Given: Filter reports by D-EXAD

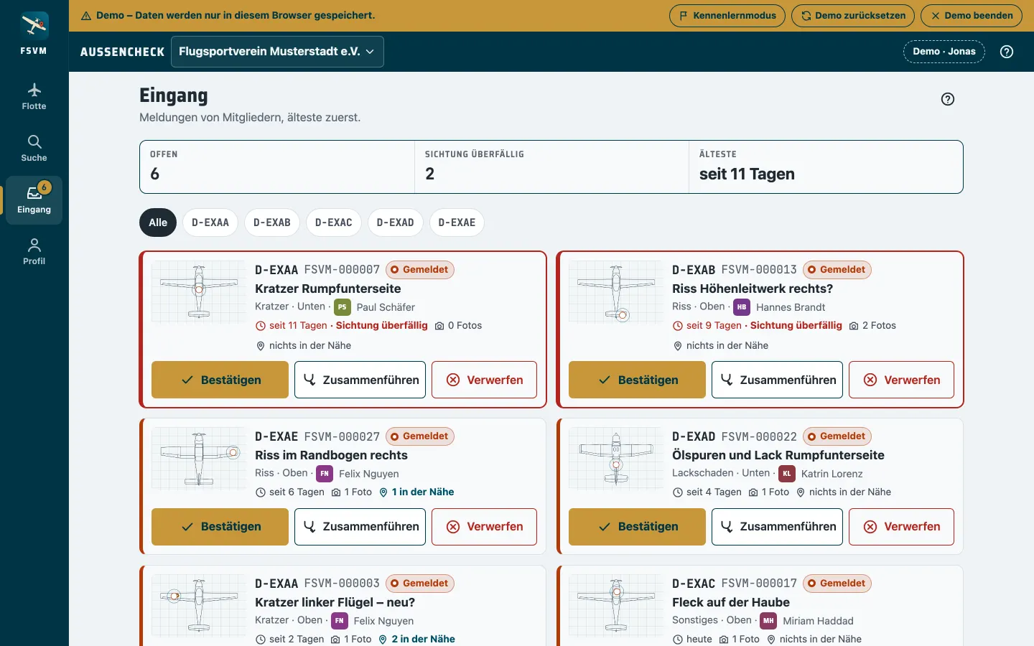Looking at the screenshot, I should point(396,223).
